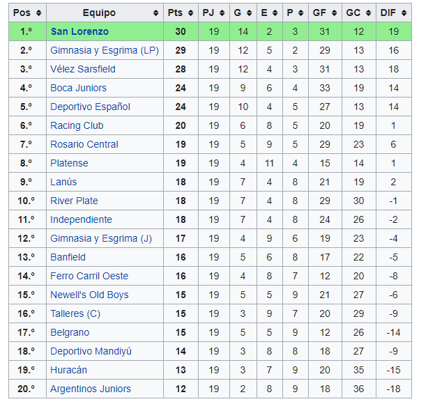Sort by Equipo column sort arrows

click(x=156, y=13)
